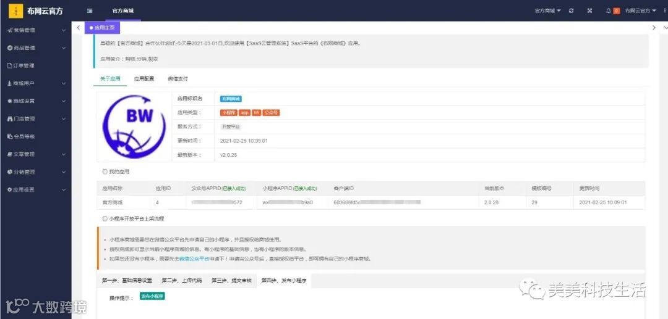
Task: Open the 第三步、提交审核 step tab
Action: coord(232,281)
